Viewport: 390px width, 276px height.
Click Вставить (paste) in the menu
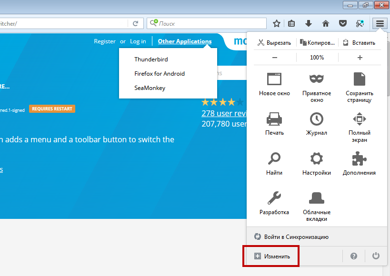coord(360,43)
